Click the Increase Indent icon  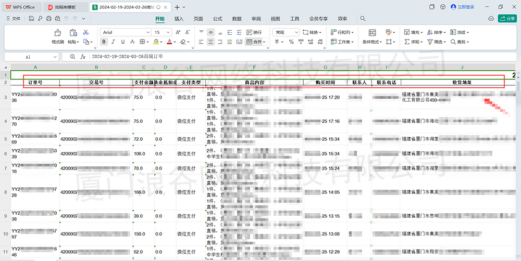coord(239,32)
